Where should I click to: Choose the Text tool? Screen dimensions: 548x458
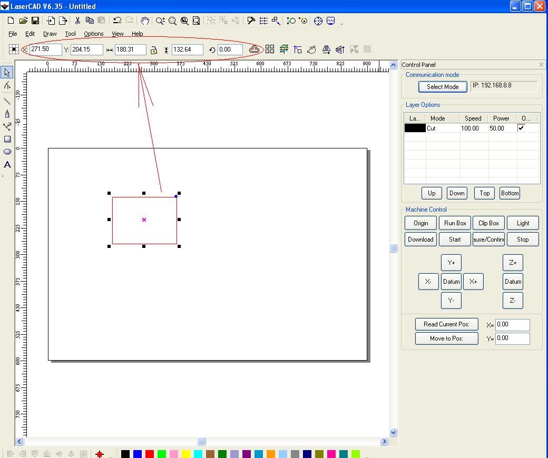point(7,165)
